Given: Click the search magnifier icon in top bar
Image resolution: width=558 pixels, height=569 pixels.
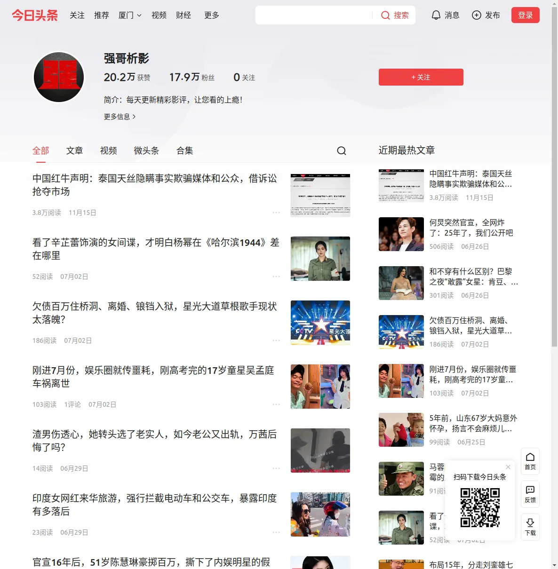Looking at the screenshot, I should 385,16.
